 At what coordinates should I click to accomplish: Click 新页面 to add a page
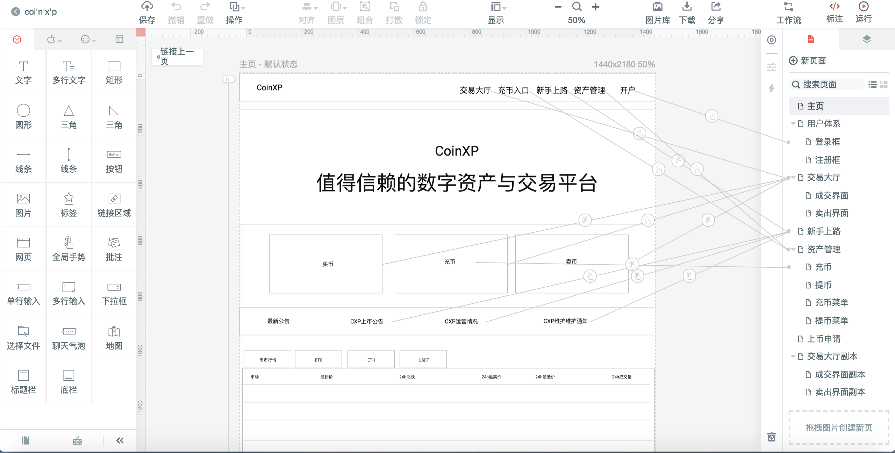tap(808, 61)
